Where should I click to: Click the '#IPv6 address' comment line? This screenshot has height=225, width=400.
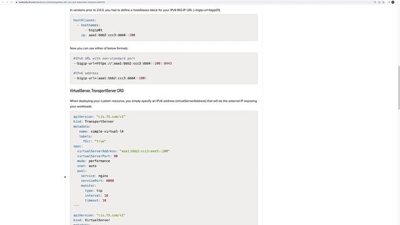pyautogui.click(x=86, y=73)
